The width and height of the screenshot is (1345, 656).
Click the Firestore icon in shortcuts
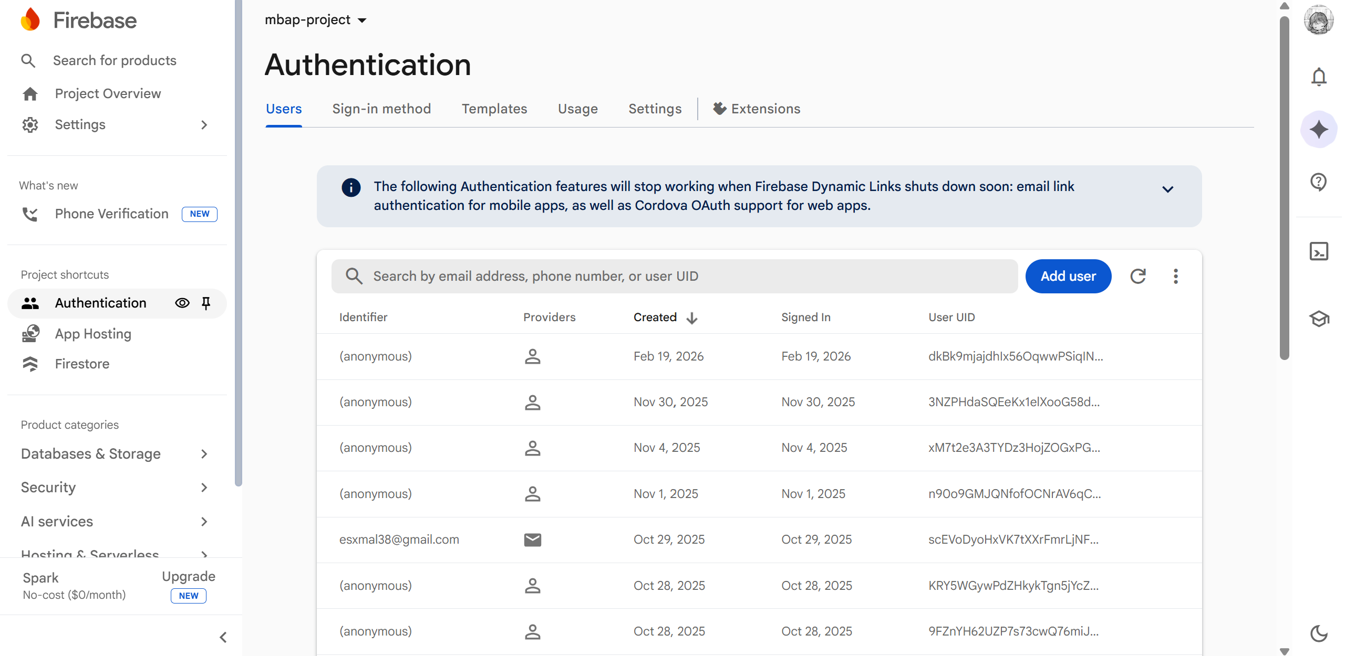[30, 364]
